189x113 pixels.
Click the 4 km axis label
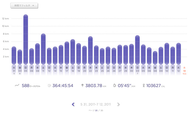pos(6,49)
